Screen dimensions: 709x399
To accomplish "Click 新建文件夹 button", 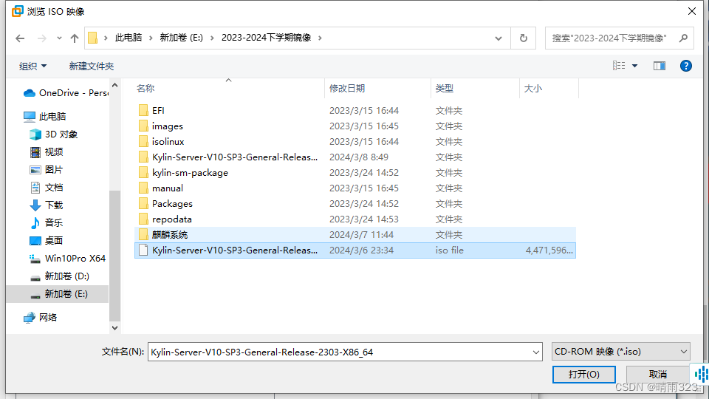I will 91,66.
